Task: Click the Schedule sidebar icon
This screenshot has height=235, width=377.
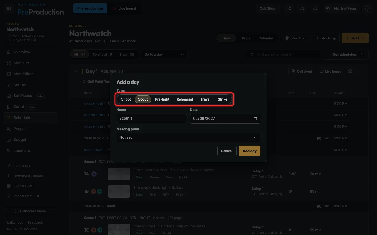Action: pyautogui.click(x=9, y=118)
